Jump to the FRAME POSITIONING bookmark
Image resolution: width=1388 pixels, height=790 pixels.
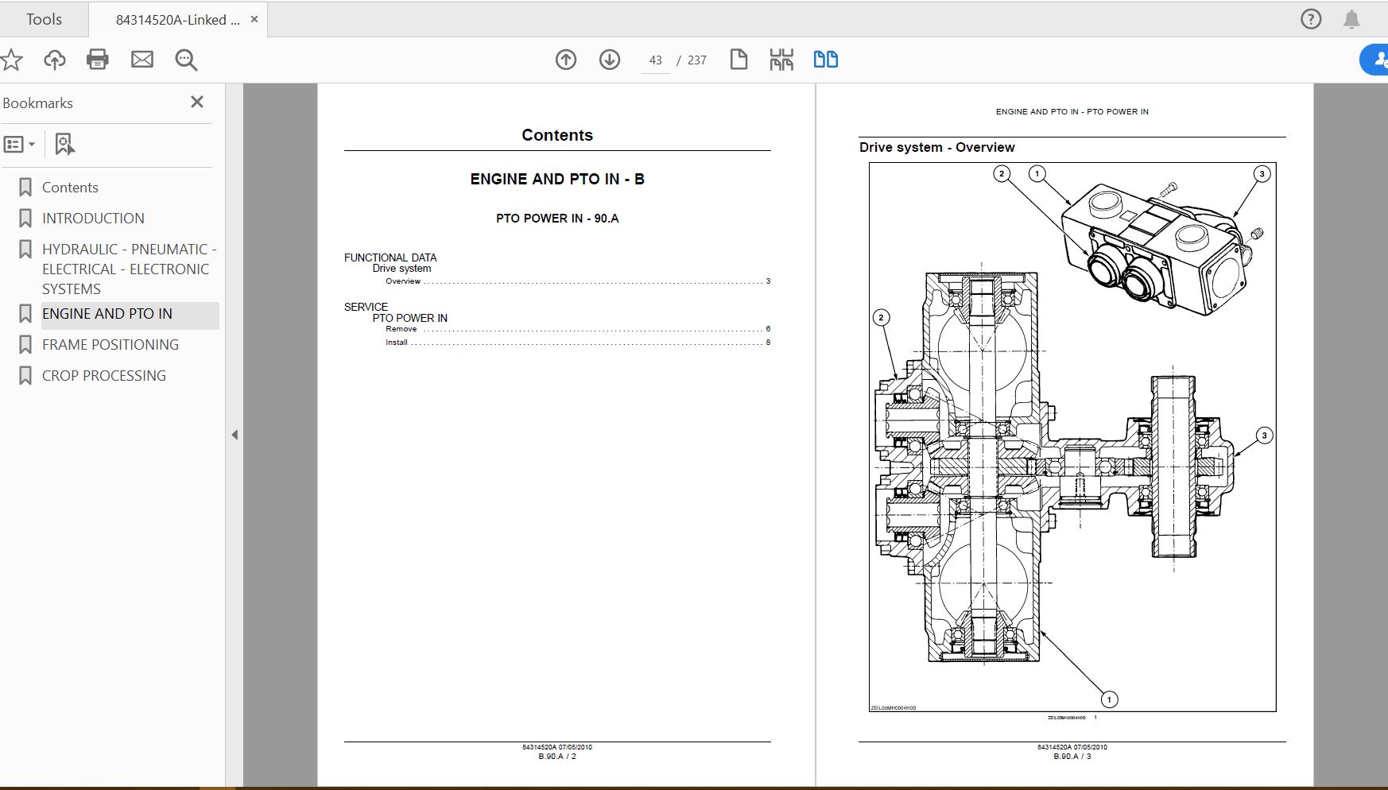pos(110,344)
